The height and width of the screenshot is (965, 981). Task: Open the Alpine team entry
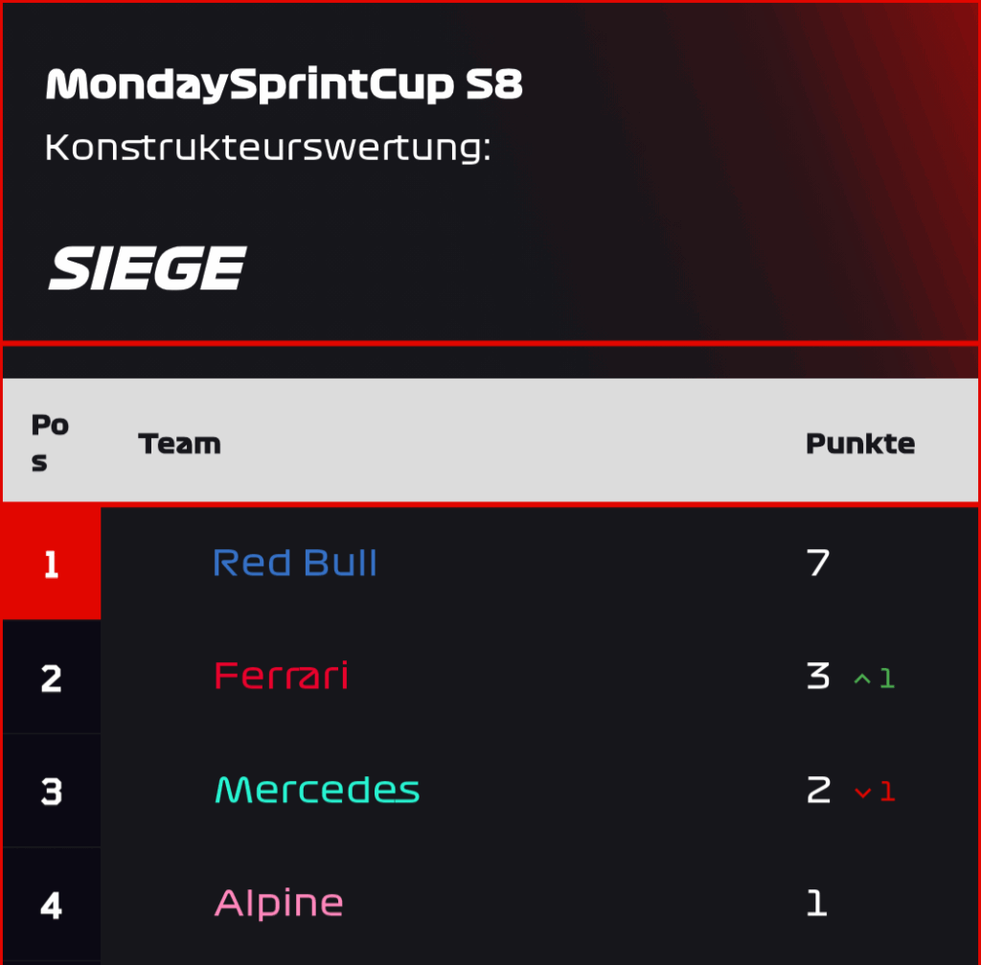pyautogui.click(x=279, y=903)
